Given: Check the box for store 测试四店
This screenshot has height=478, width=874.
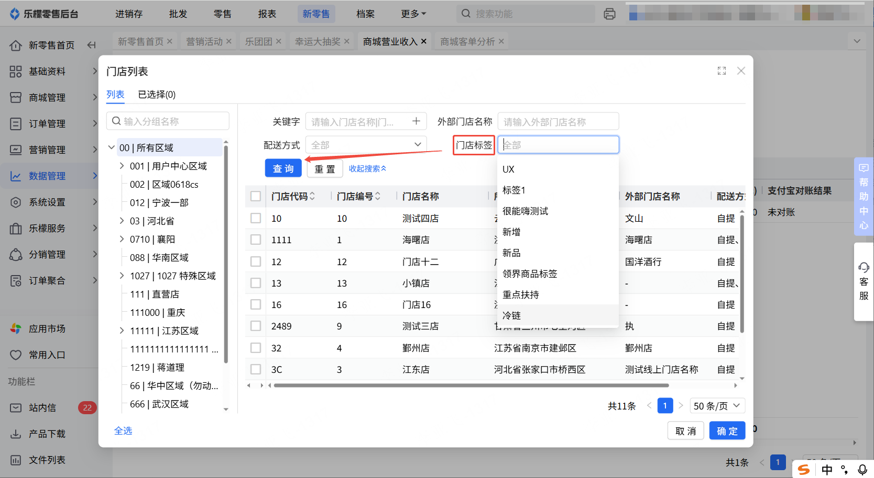Looking at the screenshot, I should pos(256,218).
